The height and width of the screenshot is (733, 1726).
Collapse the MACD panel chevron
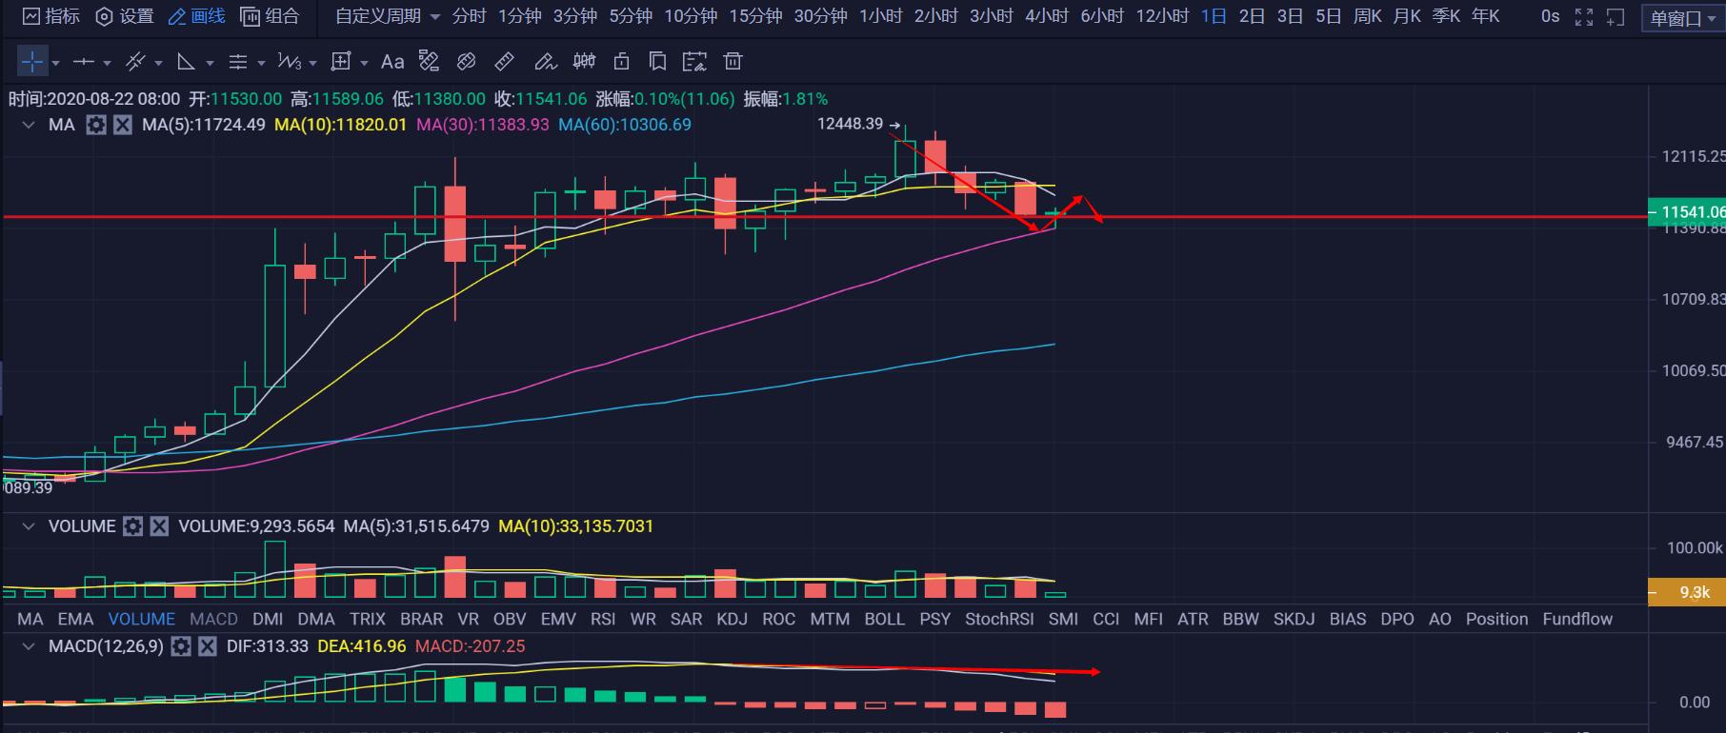[x=29, y=646]
